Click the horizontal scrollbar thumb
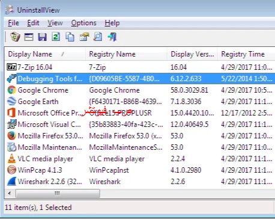Screen dimensions: 275x219 click(x=58, y=193)
